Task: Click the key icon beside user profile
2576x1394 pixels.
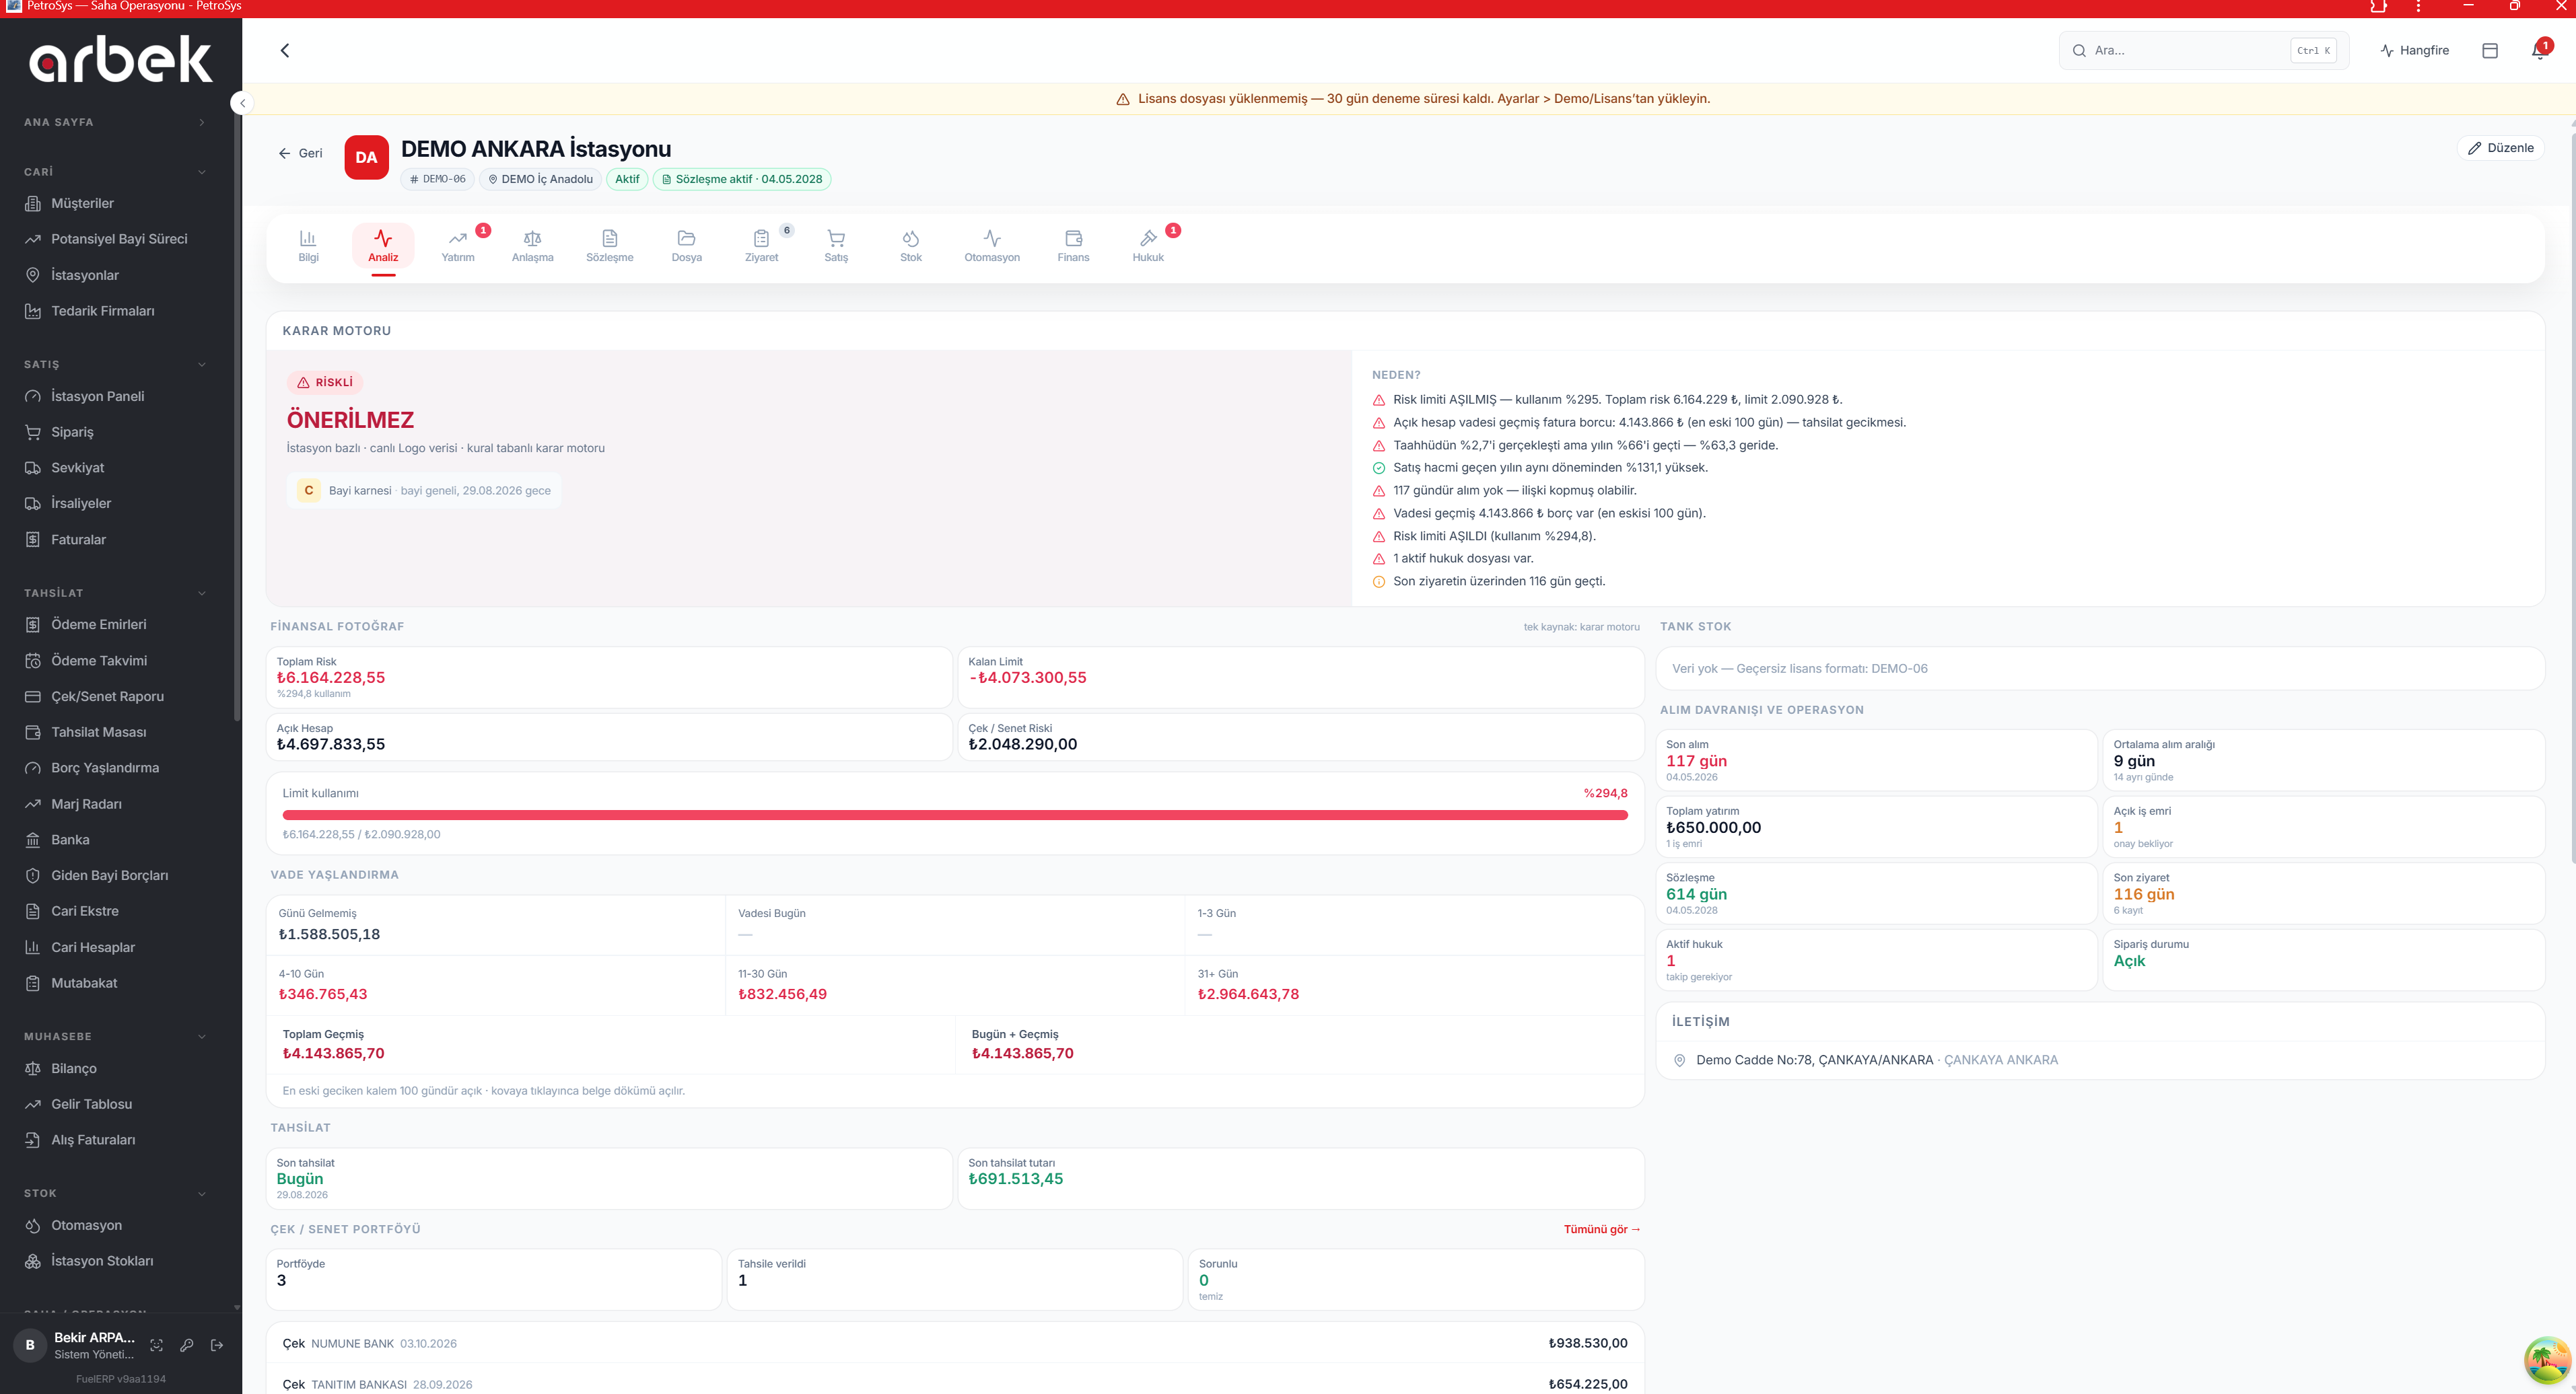Action: pyautogui.click(x=187, y=1345)
